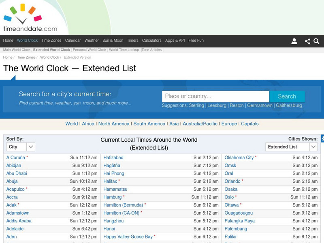Screen dimensions: 324x243
Task: Choose the Leesburg suggestion
Action: 217,105
